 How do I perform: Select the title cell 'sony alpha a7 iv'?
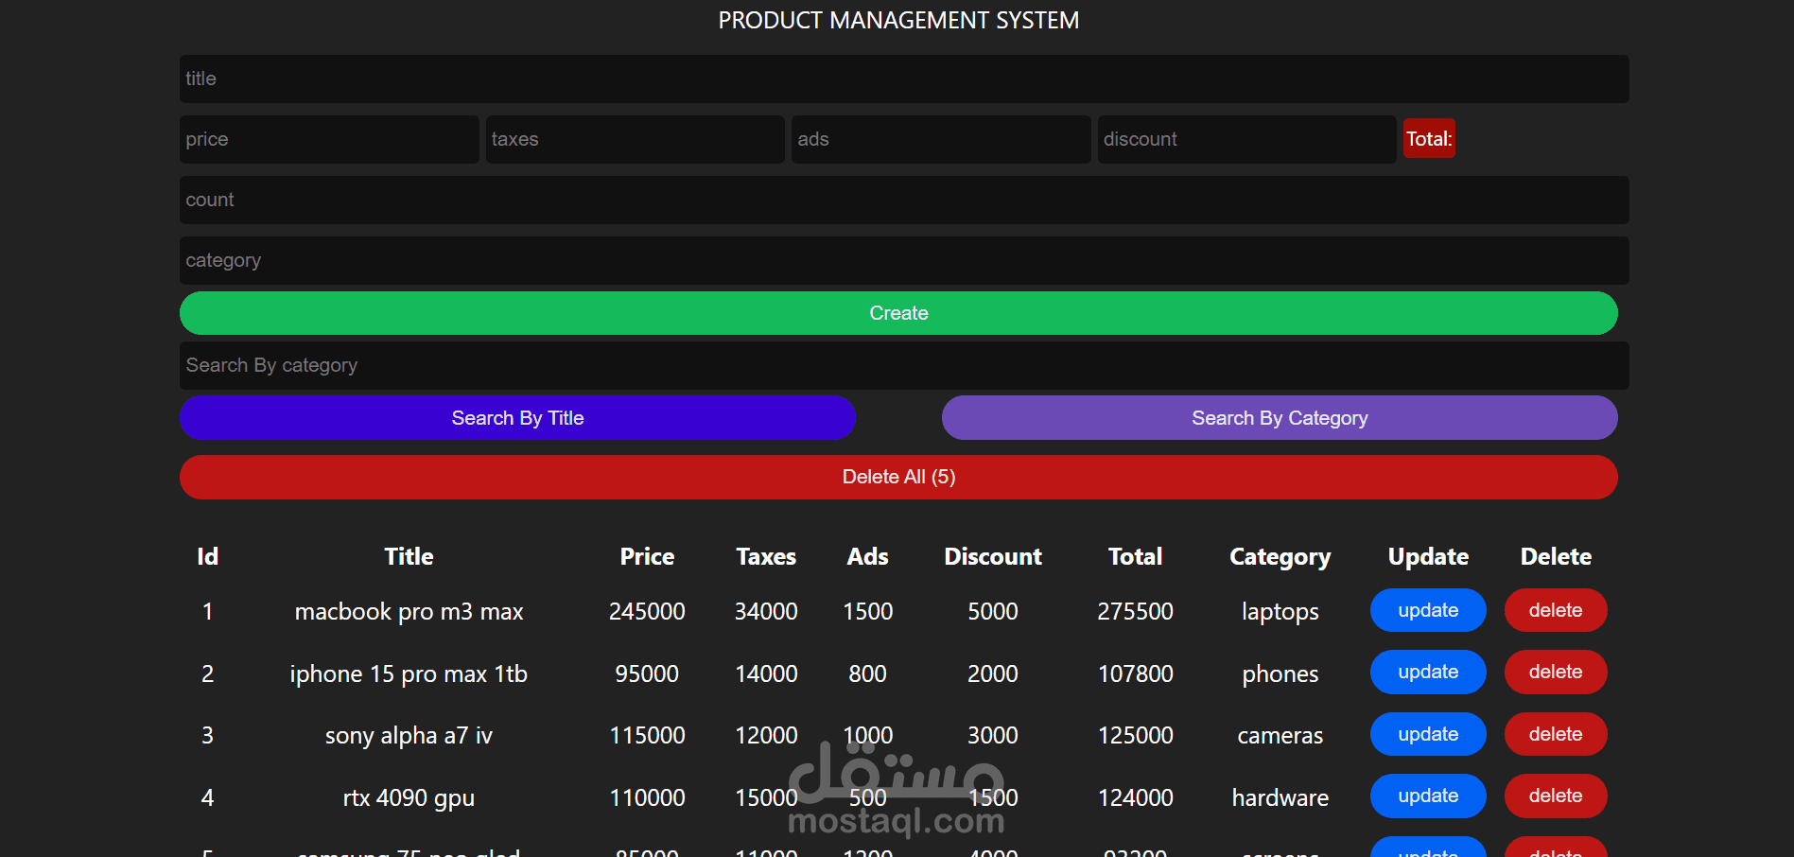click(x=409, y=736)
